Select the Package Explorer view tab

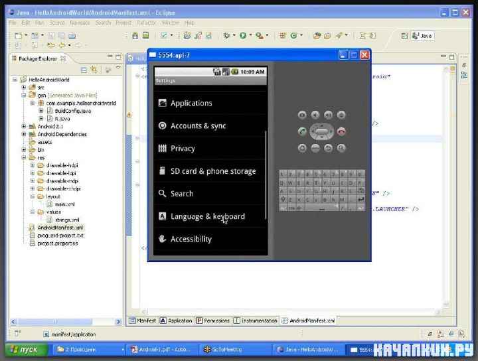(x=38, y=58)
